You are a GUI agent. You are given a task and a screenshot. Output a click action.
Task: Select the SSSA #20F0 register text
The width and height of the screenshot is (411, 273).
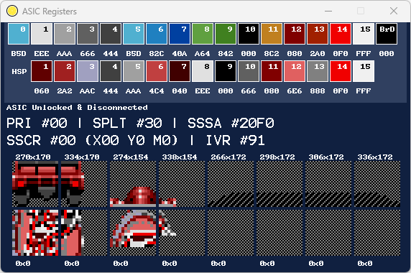tap(231, 123)
